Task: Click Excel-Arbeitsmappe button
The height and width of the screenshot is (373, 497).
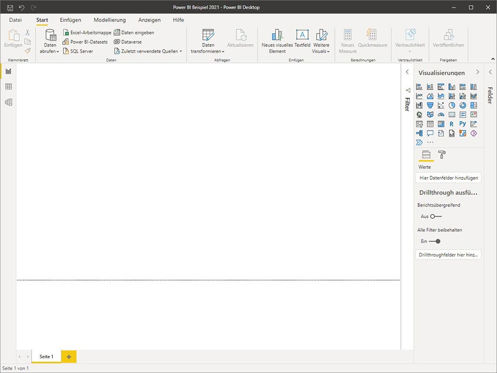Action: point(87,32)
